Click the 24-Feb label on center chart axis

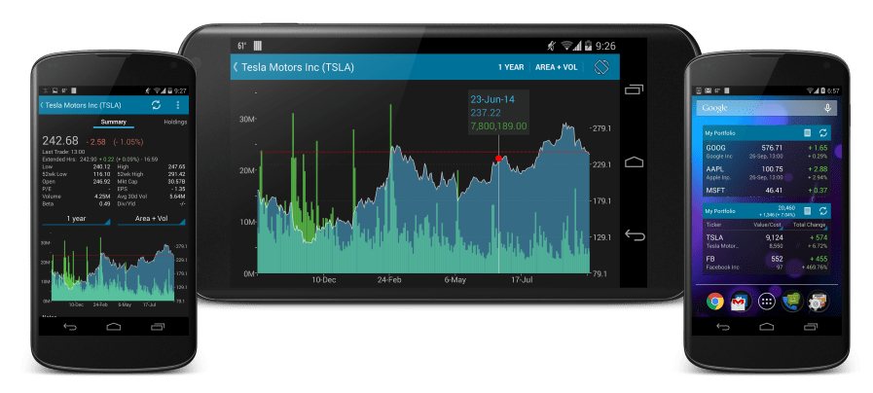(389, 280)
